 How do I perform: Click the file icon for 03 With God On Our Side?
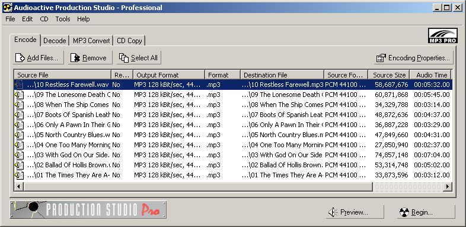19,155
